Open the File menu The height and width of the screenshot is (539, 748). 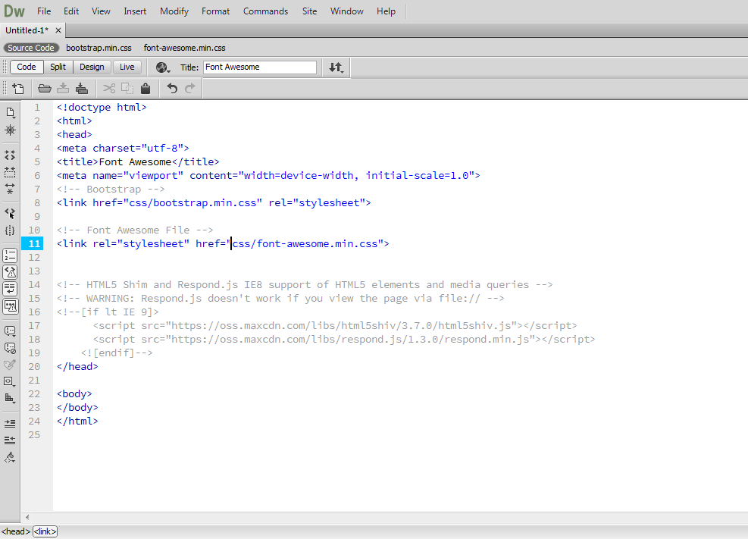click(x=44, y=11)
